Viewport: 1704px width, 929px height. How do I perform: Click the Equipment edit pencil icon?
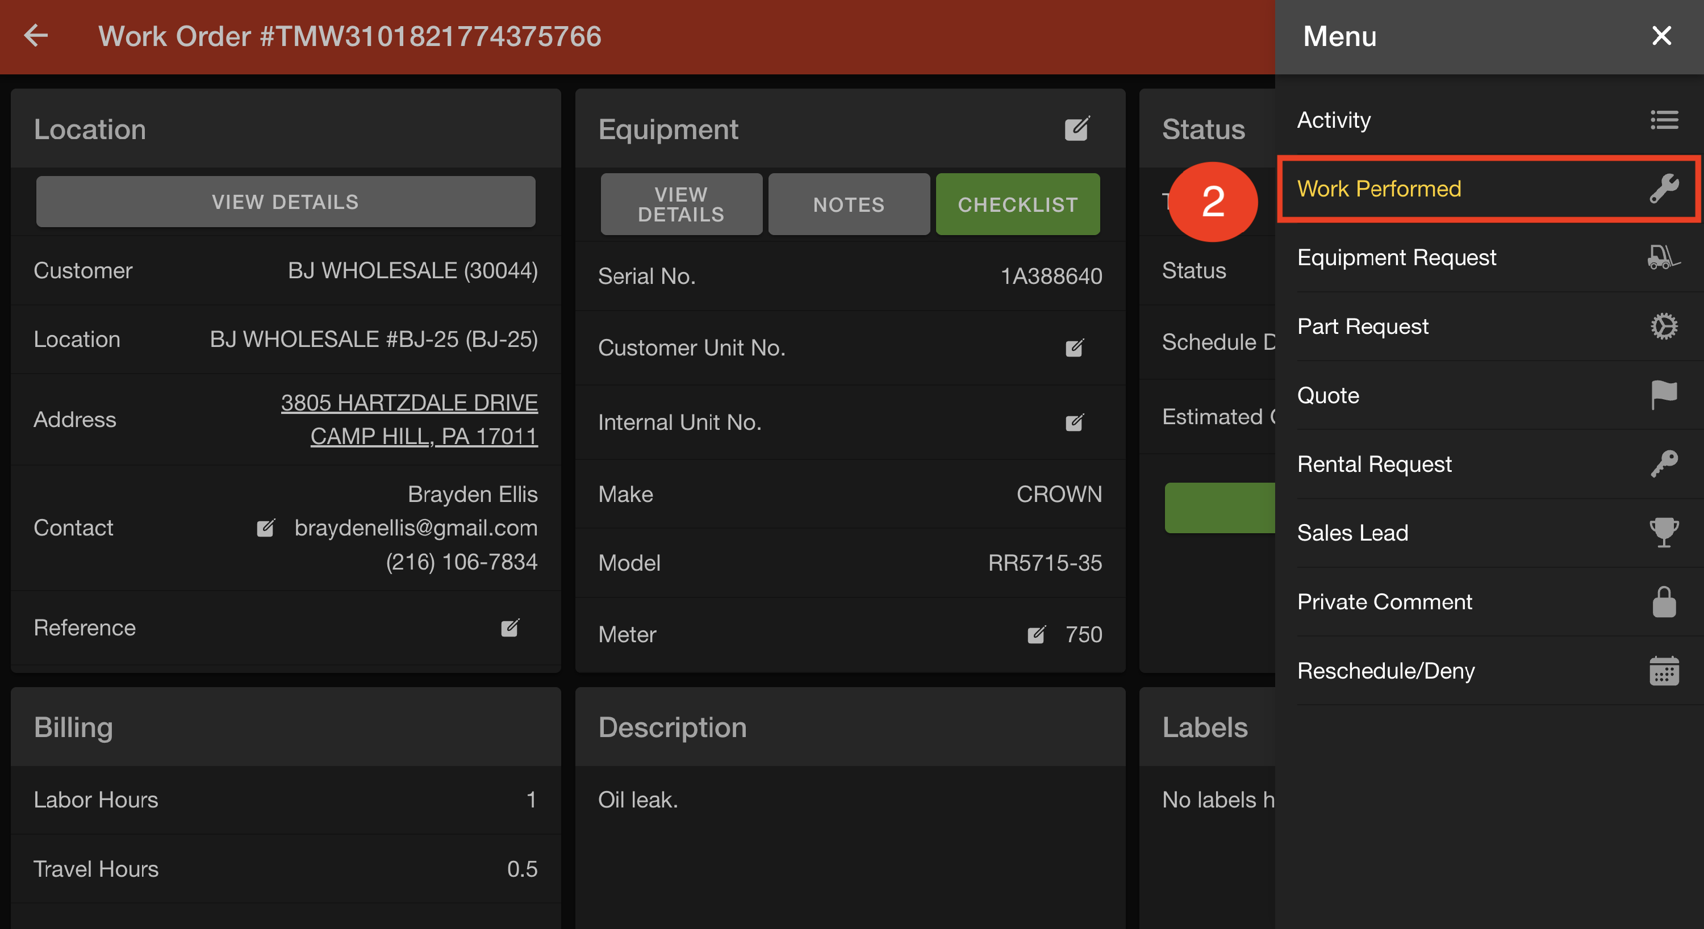tap(1076, 129)
